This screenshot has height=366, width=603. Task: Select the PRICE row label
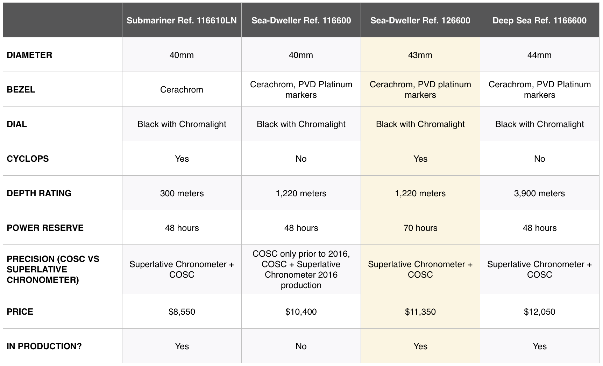pos(20,312)
